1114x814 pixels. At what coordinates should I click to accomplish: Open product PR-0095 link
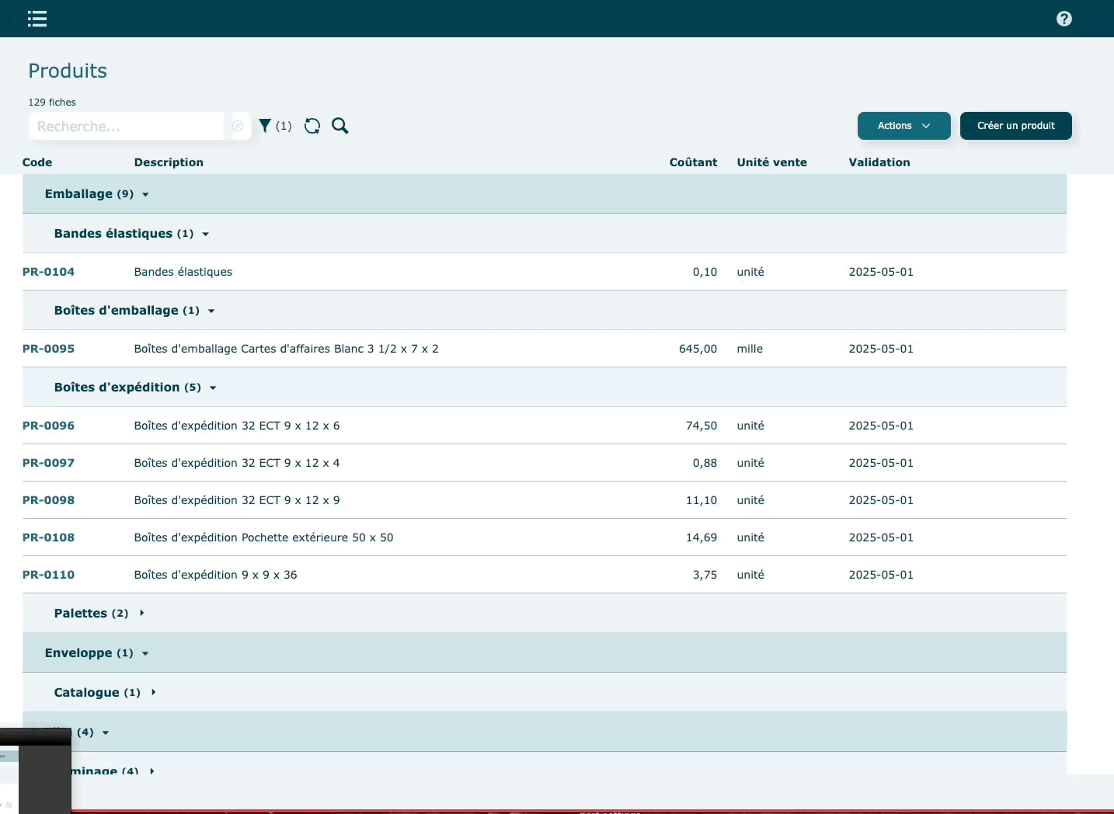pos(48,349)
